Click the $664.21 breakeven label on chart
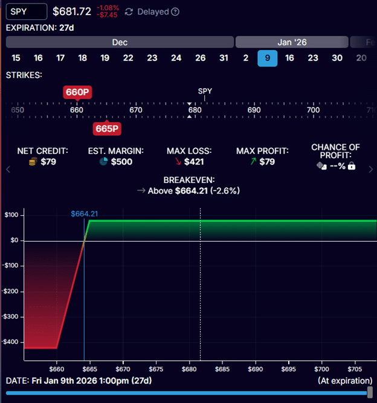 click(x=83, y=214)
